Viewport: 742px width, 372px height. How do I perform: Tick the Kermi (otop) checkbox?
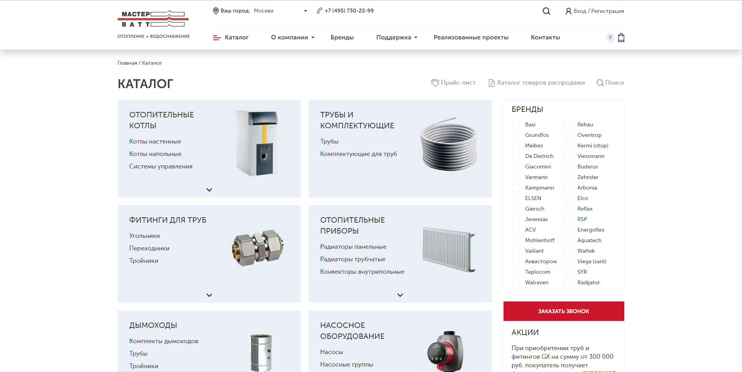click(x=568, y=146)
